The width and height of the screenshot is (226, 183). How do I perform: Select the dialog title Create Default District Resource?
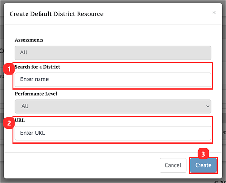[x=56, y=14]
